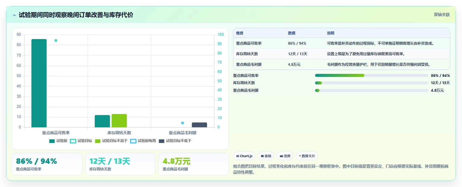Click the 86% / 94% data card
The height and width of the screenshot is (187, 462).
47,164
